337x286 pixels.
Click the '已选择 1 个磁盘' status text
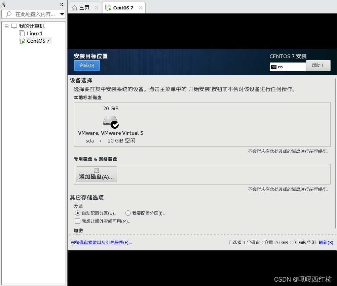244,242
